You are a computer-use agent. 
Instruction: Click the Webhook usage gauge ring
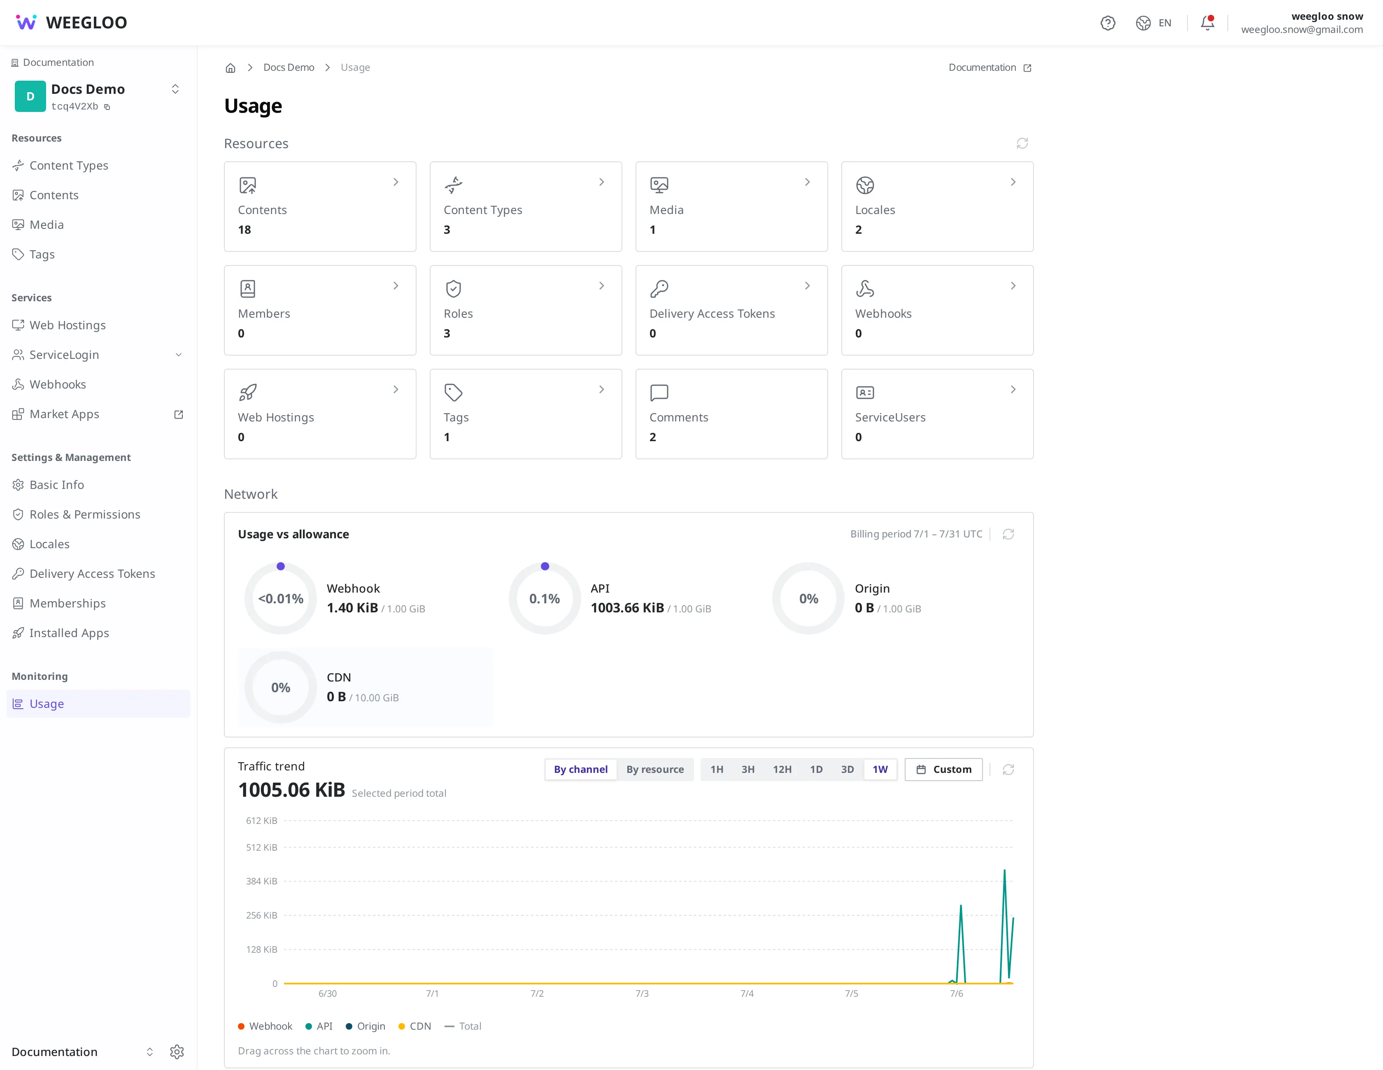[x=281, y=598]
